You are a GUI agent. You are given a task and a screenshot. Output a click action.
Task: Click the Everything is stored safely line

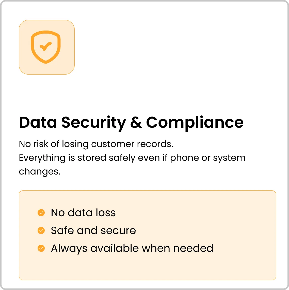[132, 158]
